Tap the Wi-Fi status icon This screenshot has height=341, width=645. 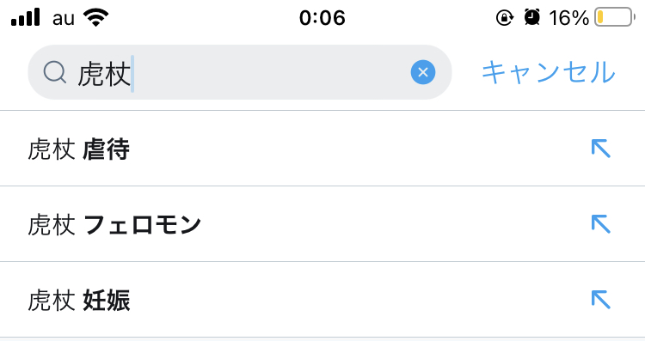tap(95, 17)
